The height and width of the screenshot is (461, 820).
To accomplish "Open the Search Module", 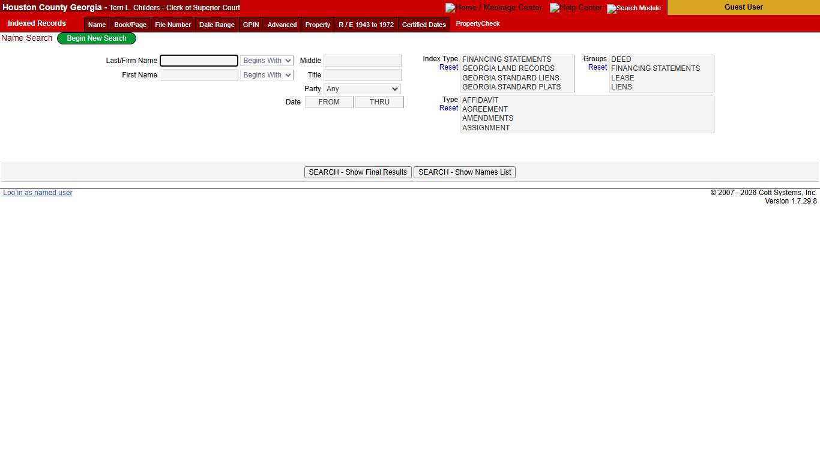I will [633, 8].
